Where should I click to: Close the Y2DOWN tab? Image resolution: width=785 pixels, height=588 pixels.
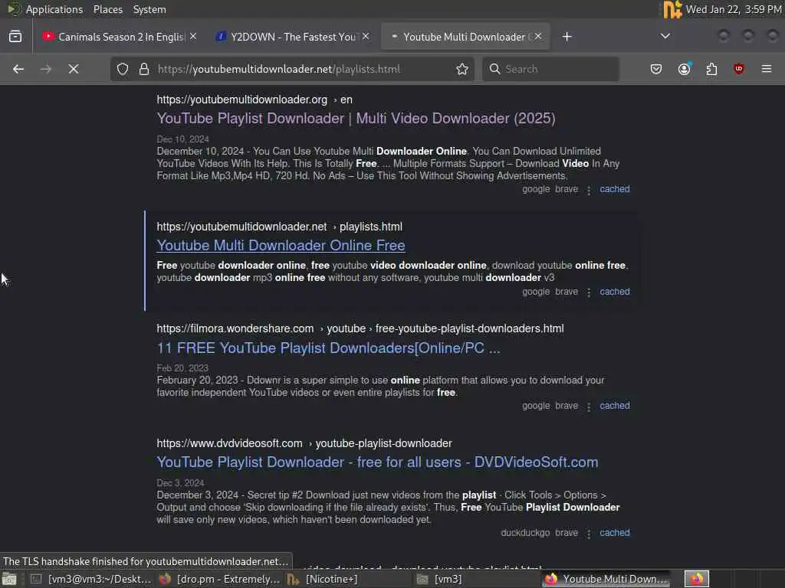(x=366, y=37)
